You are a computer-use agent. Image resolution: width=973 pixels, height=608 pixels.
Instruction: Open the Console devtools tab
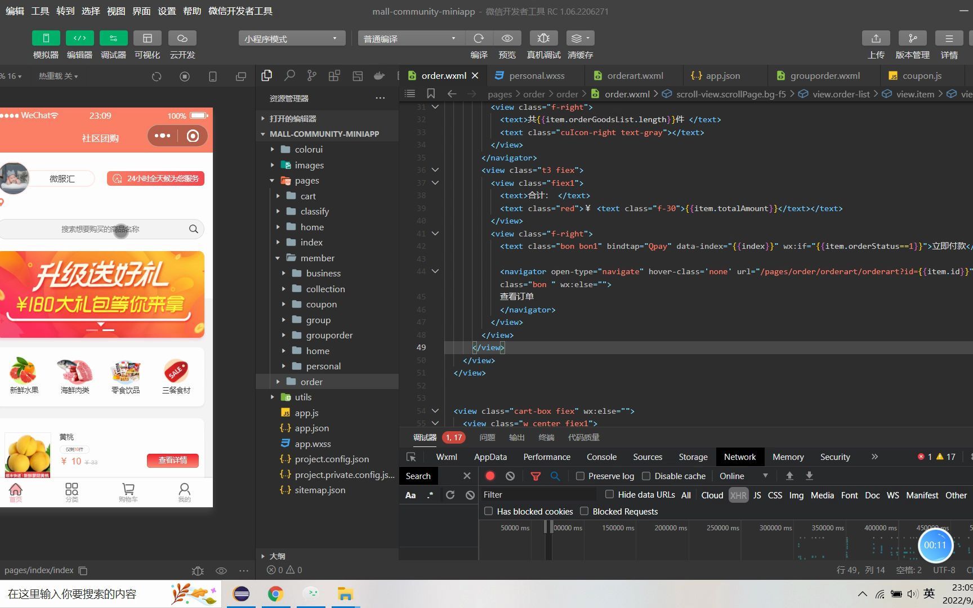tap(601, 457)
